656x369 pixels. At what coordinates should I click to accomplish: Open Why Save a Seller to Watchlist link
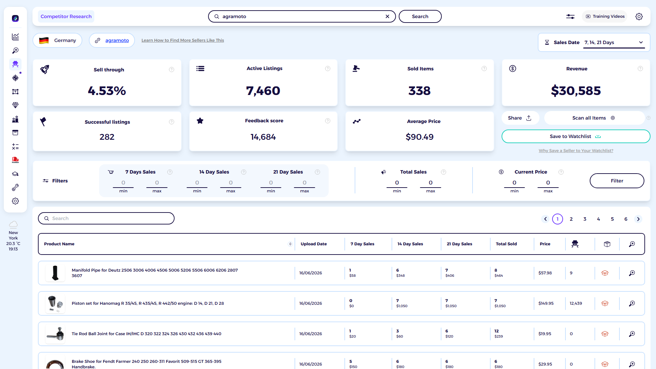(x=576, y=151)
